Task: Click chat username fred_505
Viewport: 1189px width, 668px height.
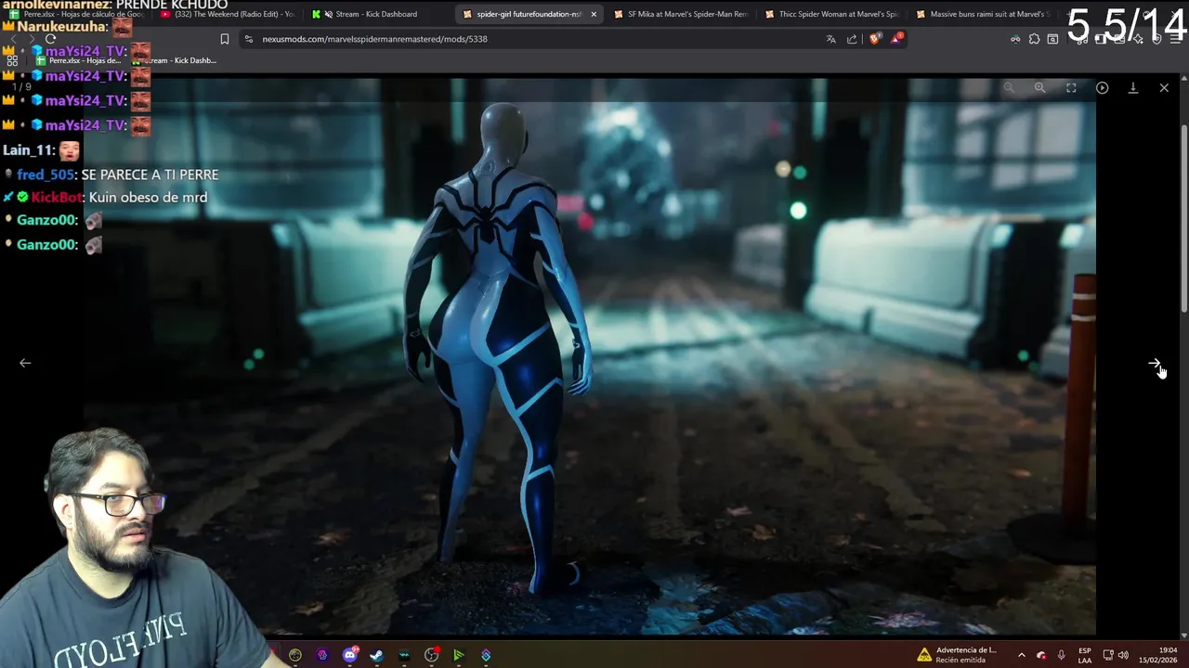Action: tap(46, 174)
